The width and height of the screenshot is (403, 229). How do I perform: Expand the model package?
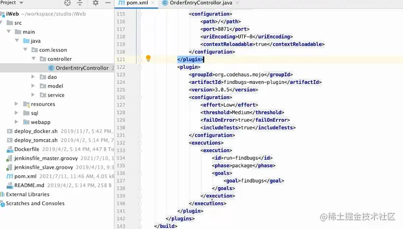pyautogui.click(x=33, y=86)
